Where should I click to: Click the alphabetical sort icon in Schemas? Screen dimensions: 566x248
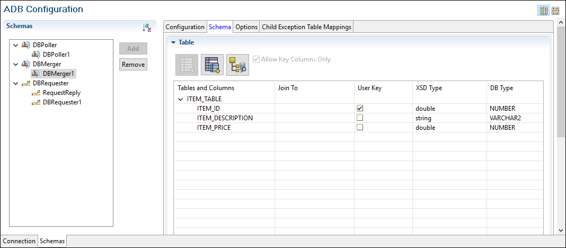point(147,27)
